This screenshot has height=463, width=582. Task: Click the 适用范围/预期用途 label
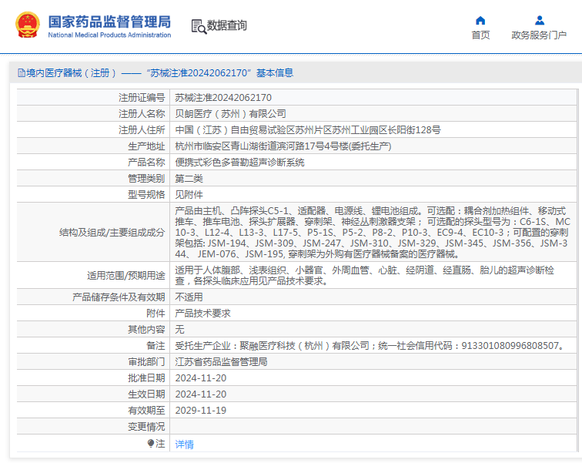(x=125, y=276)
